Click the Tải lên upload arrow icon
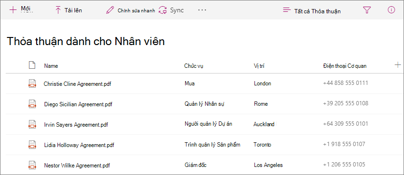 58,10
